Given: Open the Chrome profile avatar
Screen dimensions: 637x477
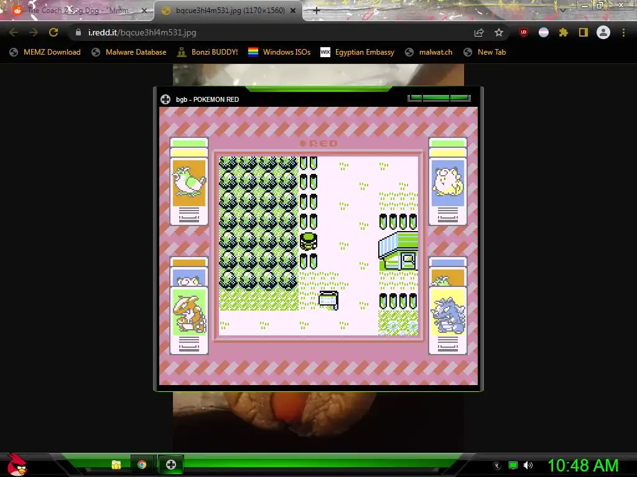Looking at the screenshot, I should (603, 32).
